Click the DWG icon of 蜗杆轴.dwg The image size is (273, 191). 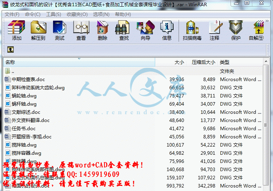pyautogui.click(x=8, y=104)
